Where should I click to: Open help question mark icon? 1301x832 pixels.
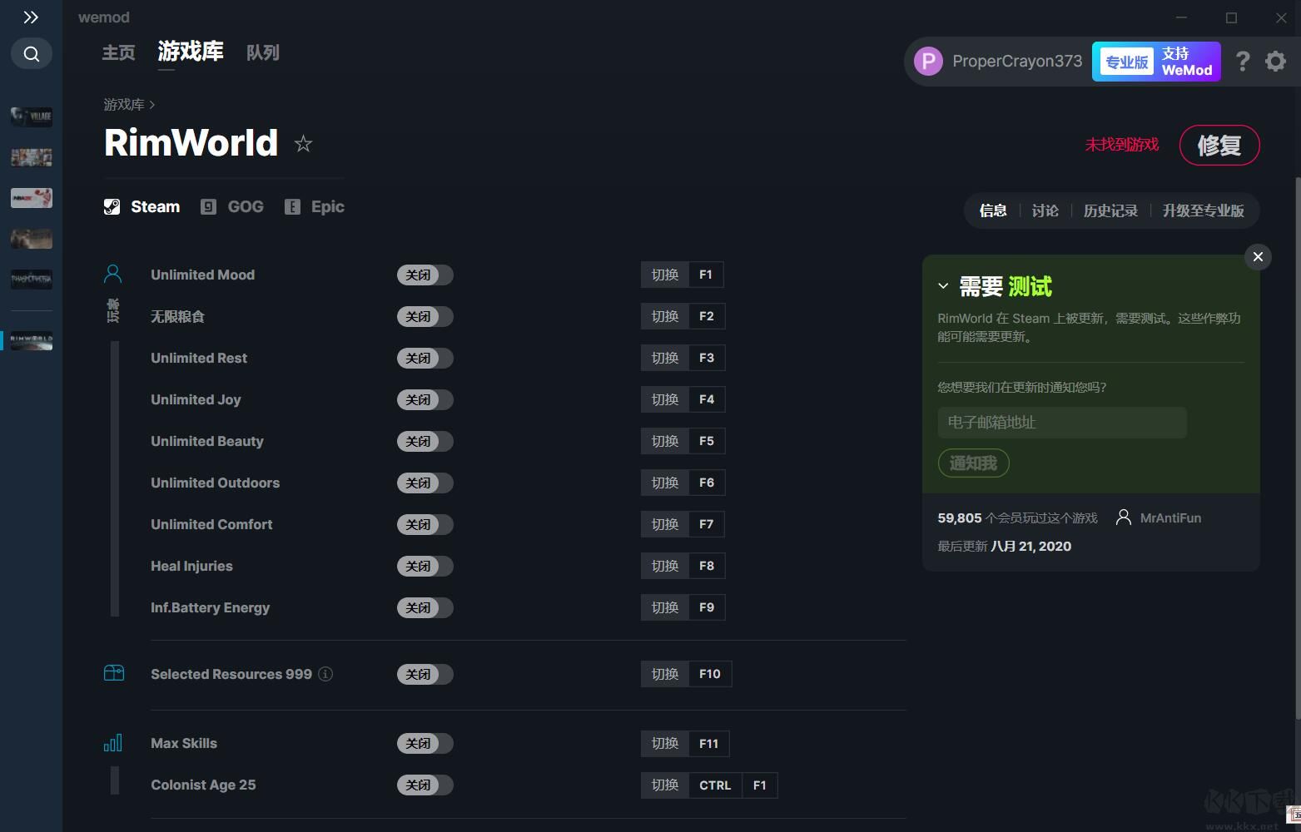pyautogui.click(x=1243, y=62)
